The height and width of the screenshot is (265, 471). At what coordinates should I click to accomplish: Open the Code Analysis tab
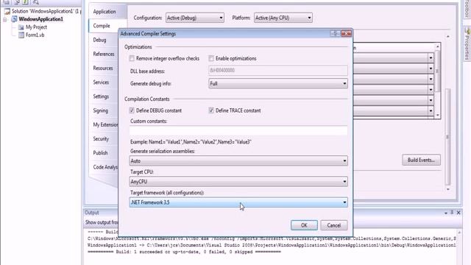point(105,167)
